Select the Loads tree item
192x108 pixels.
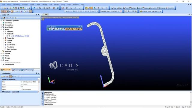(9, 43)
